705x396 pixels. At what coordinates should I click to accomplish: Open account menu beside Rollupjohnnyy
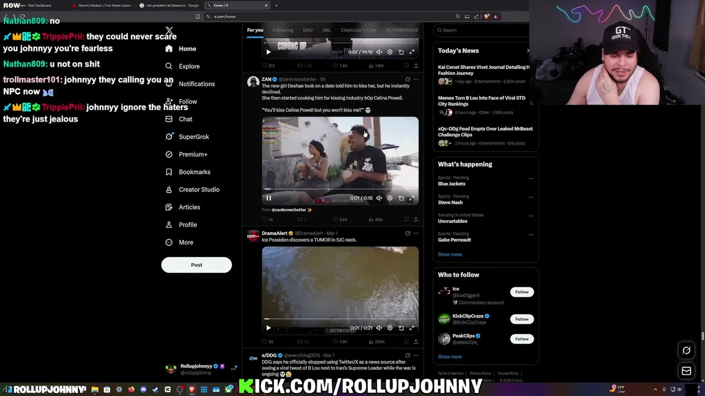(234, 368)
